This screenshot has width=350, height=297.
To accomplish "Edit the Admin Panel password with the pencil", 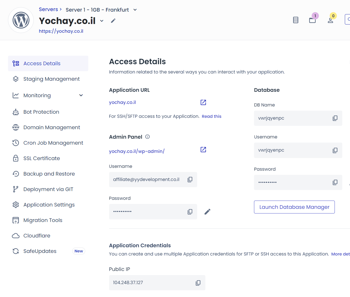I will [207, 212].
